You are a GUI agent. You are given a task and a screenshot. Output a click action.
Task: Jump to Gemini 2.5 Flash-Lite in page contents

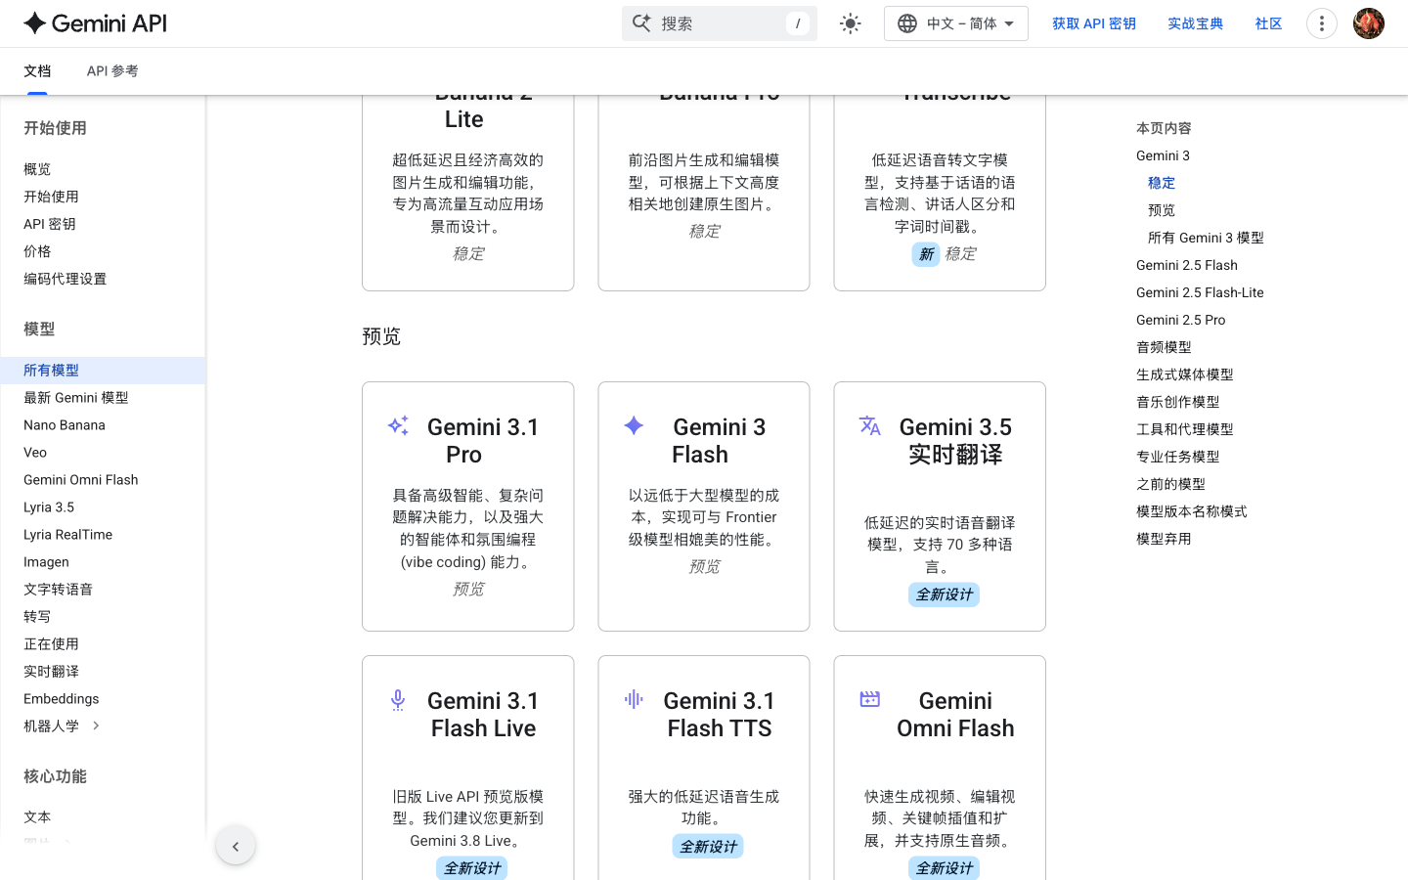pos(1200,292)
